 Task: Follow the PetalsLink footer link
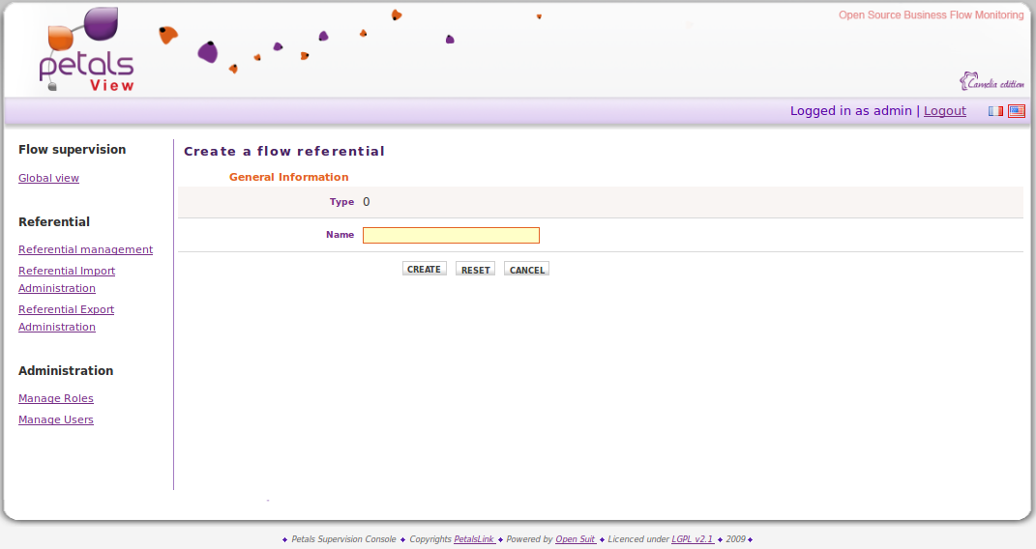coord(474,539)
